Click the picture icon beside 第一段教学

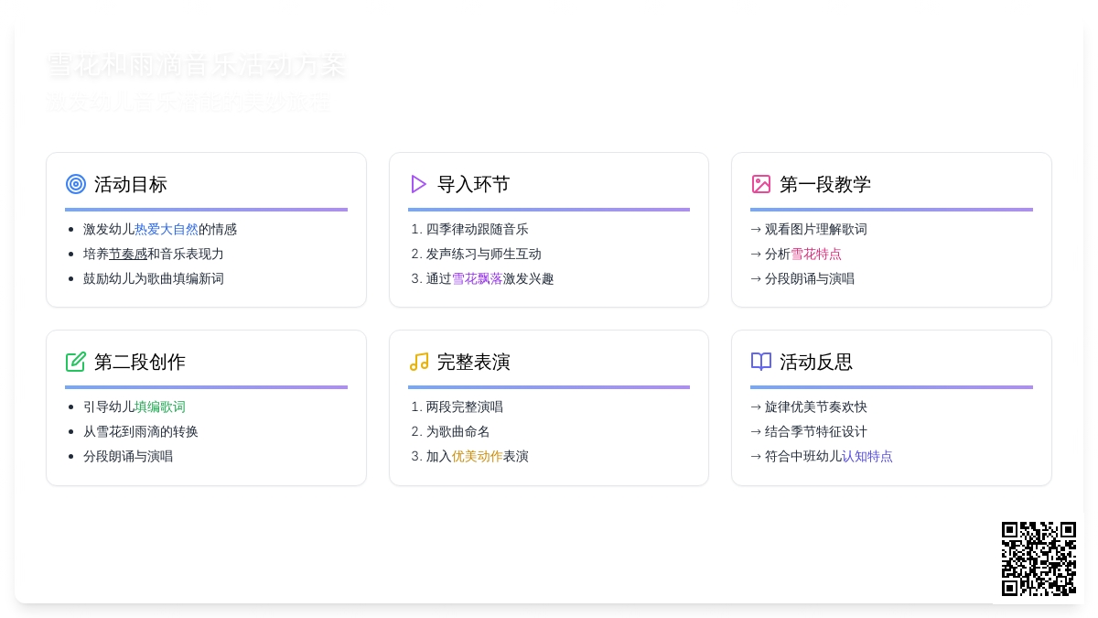click(761, 184)
